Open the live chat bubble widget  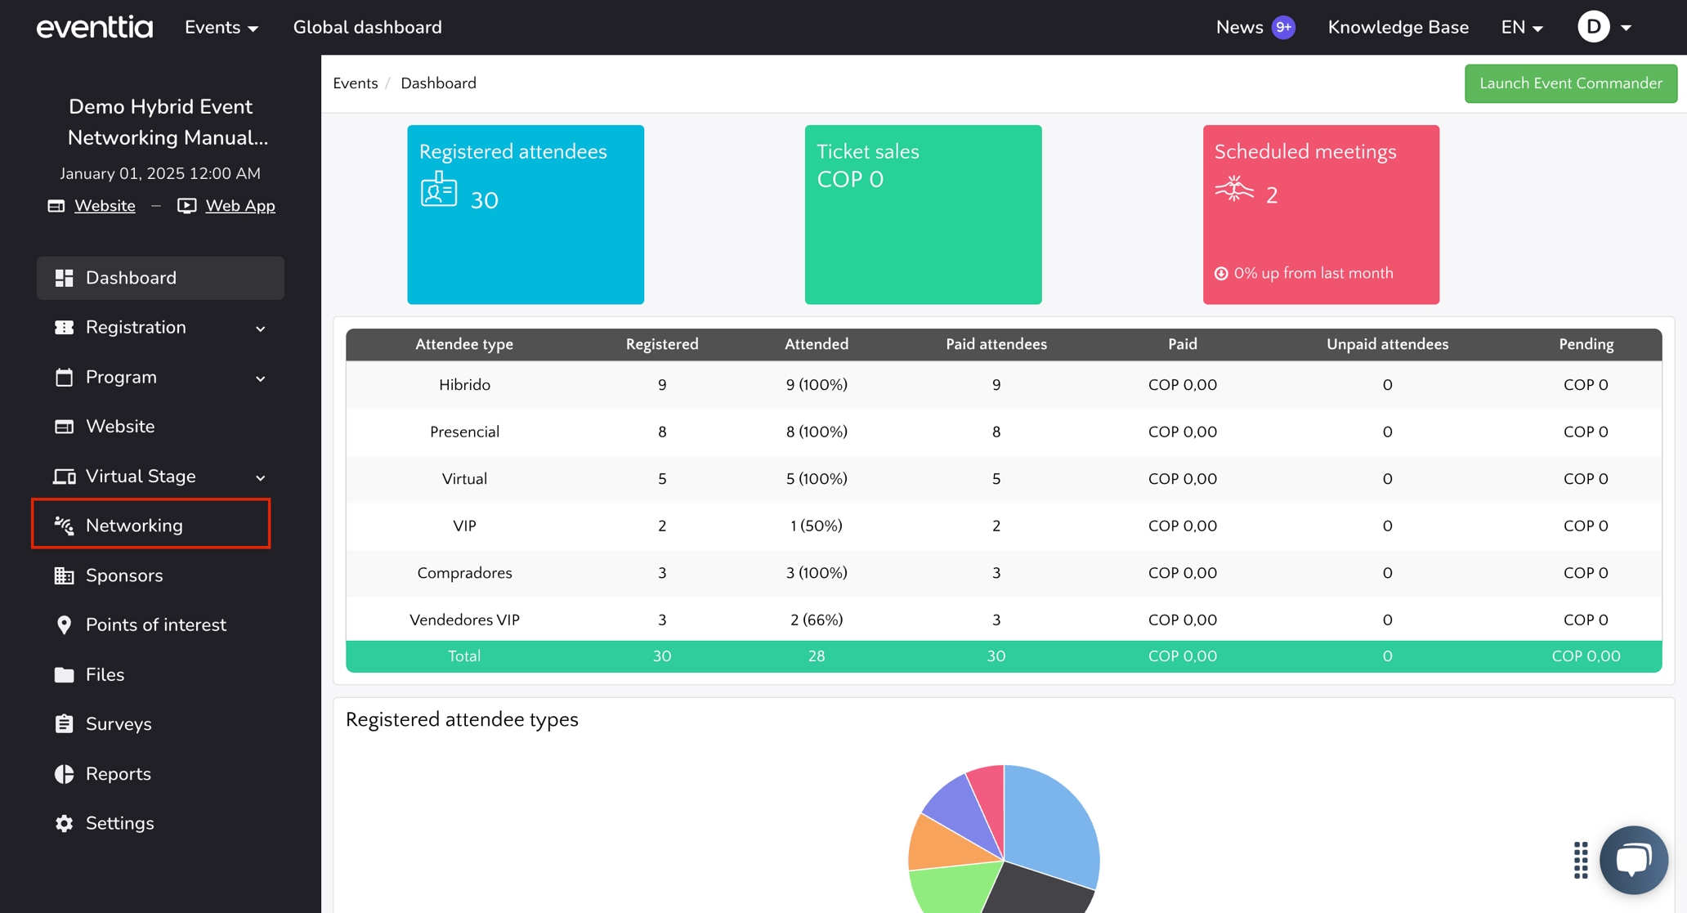[x=1633, y=860]
